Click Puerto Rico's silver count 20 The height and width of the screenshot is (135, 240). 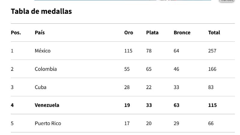coord(149,123)
